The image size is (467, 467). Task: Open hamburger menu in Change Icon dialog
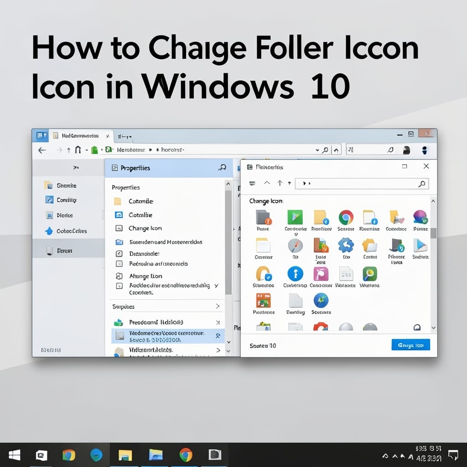(x=252, y=183)
